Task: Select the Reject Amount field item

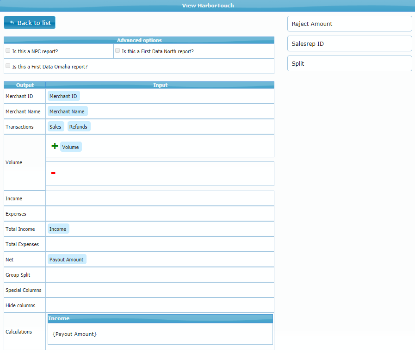Action: [x=349, y=24]
